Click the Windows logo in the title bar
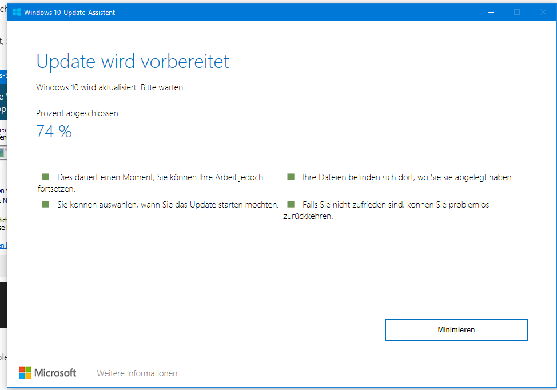Viewport: 557px width, 390px height. 17,13
